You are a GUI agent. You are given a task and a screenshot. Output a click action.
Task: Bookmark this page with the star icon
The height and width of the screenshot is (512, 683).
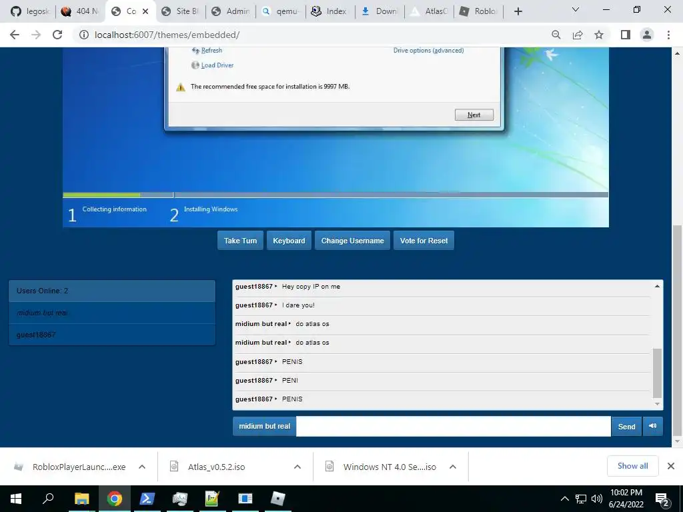599,35
